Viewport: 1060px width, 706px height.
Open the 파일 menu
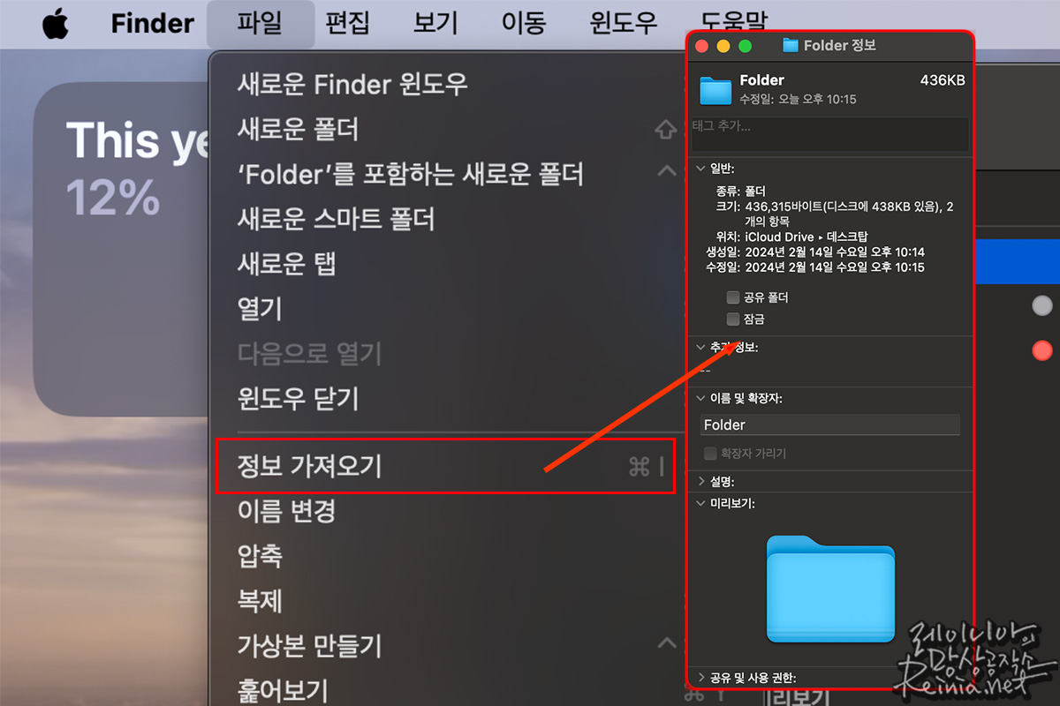[x=261, y=23]
